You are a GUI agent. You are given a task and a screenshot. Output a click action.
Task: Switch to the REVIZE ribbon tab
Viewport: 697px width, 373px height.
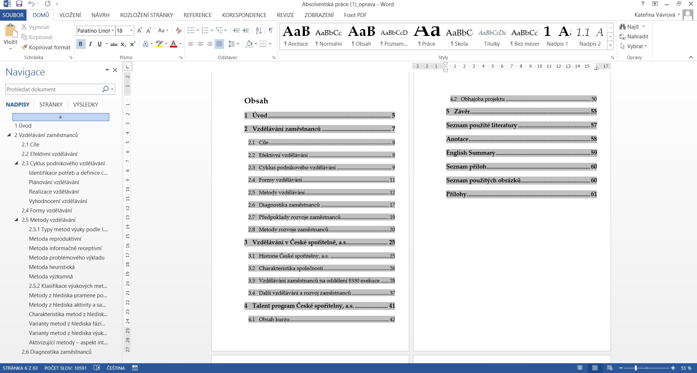click(285, 15)
